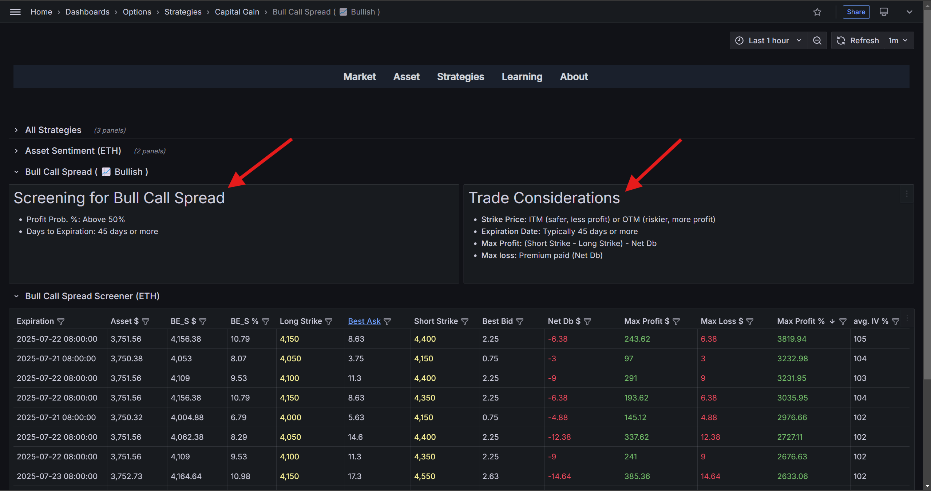The image size is (931, 491).
Task: Filter the Expiration column
Action: (61, 322)
